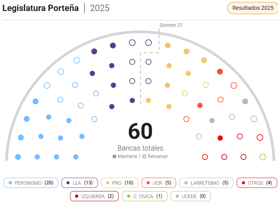Select the C. CIVICA (1) legend pill
Image resolution: width=278 pixels, height=204 pixels.
click(x=145, y=196)
